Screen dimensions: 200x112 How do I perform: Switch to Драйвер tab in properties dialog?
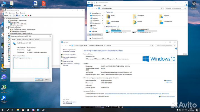point(19,40)
